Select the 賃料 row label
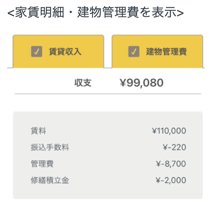Viewport: 210px width, 202px height. (38, 131)
